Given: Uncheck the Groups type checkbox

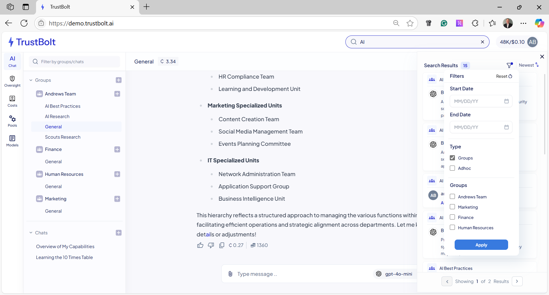Looking at the screenshot, I should (x=452, y=158).
